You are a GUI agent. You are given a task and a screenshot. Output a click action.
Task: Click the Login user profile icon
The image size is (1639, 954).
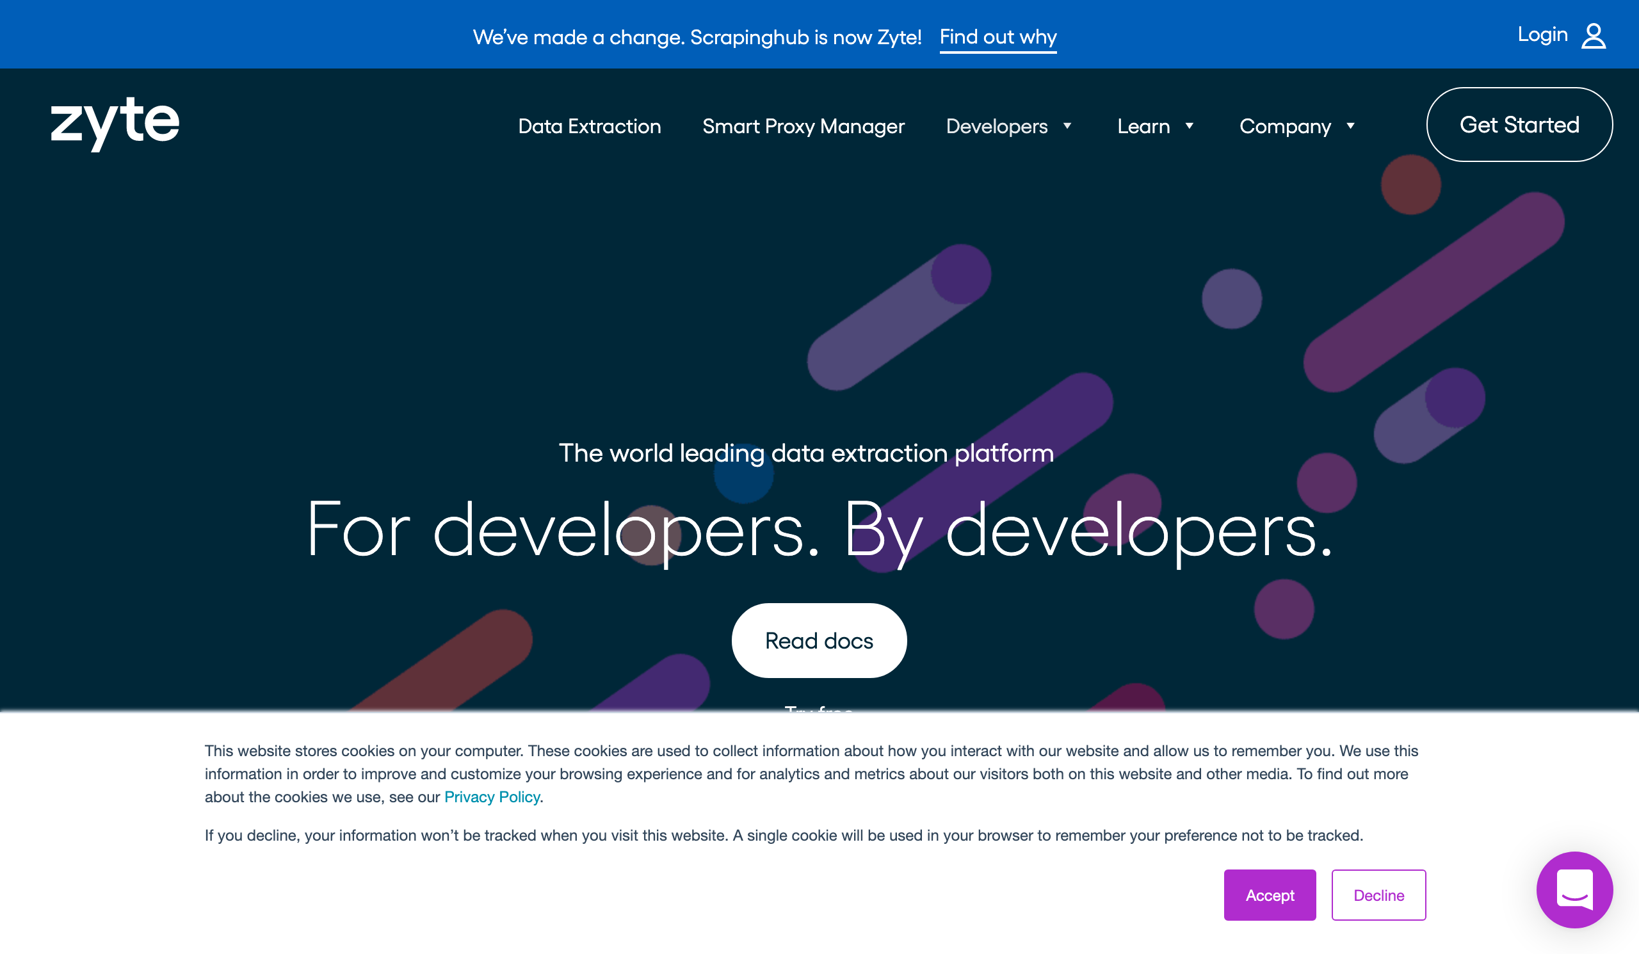(x=1594, y=36)
